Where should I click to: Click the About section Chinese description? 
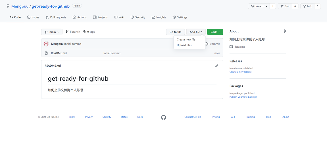[x=247, y=39]
